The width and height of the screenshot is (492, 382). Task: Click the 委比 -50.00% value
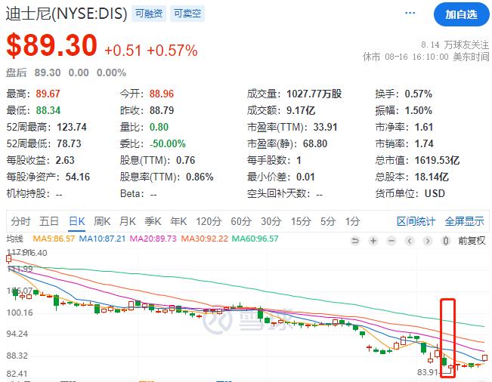168,144
